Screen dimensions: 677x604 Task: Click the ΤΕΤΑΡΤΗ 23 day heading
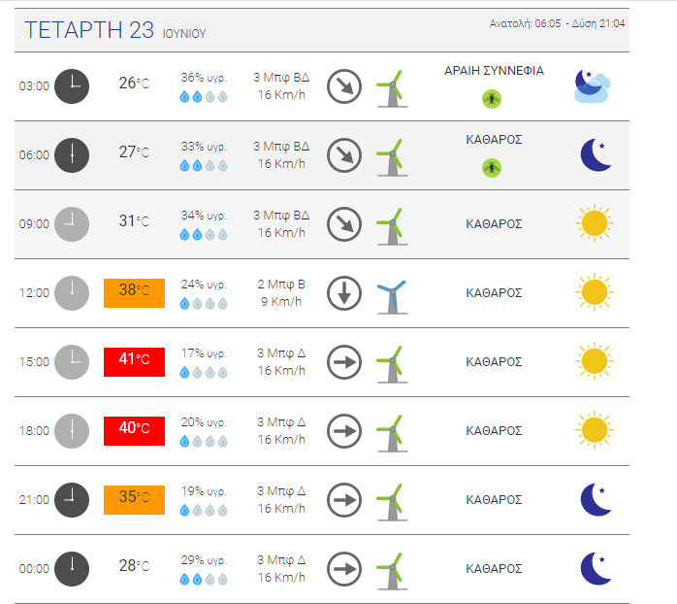tap(89, 30)
